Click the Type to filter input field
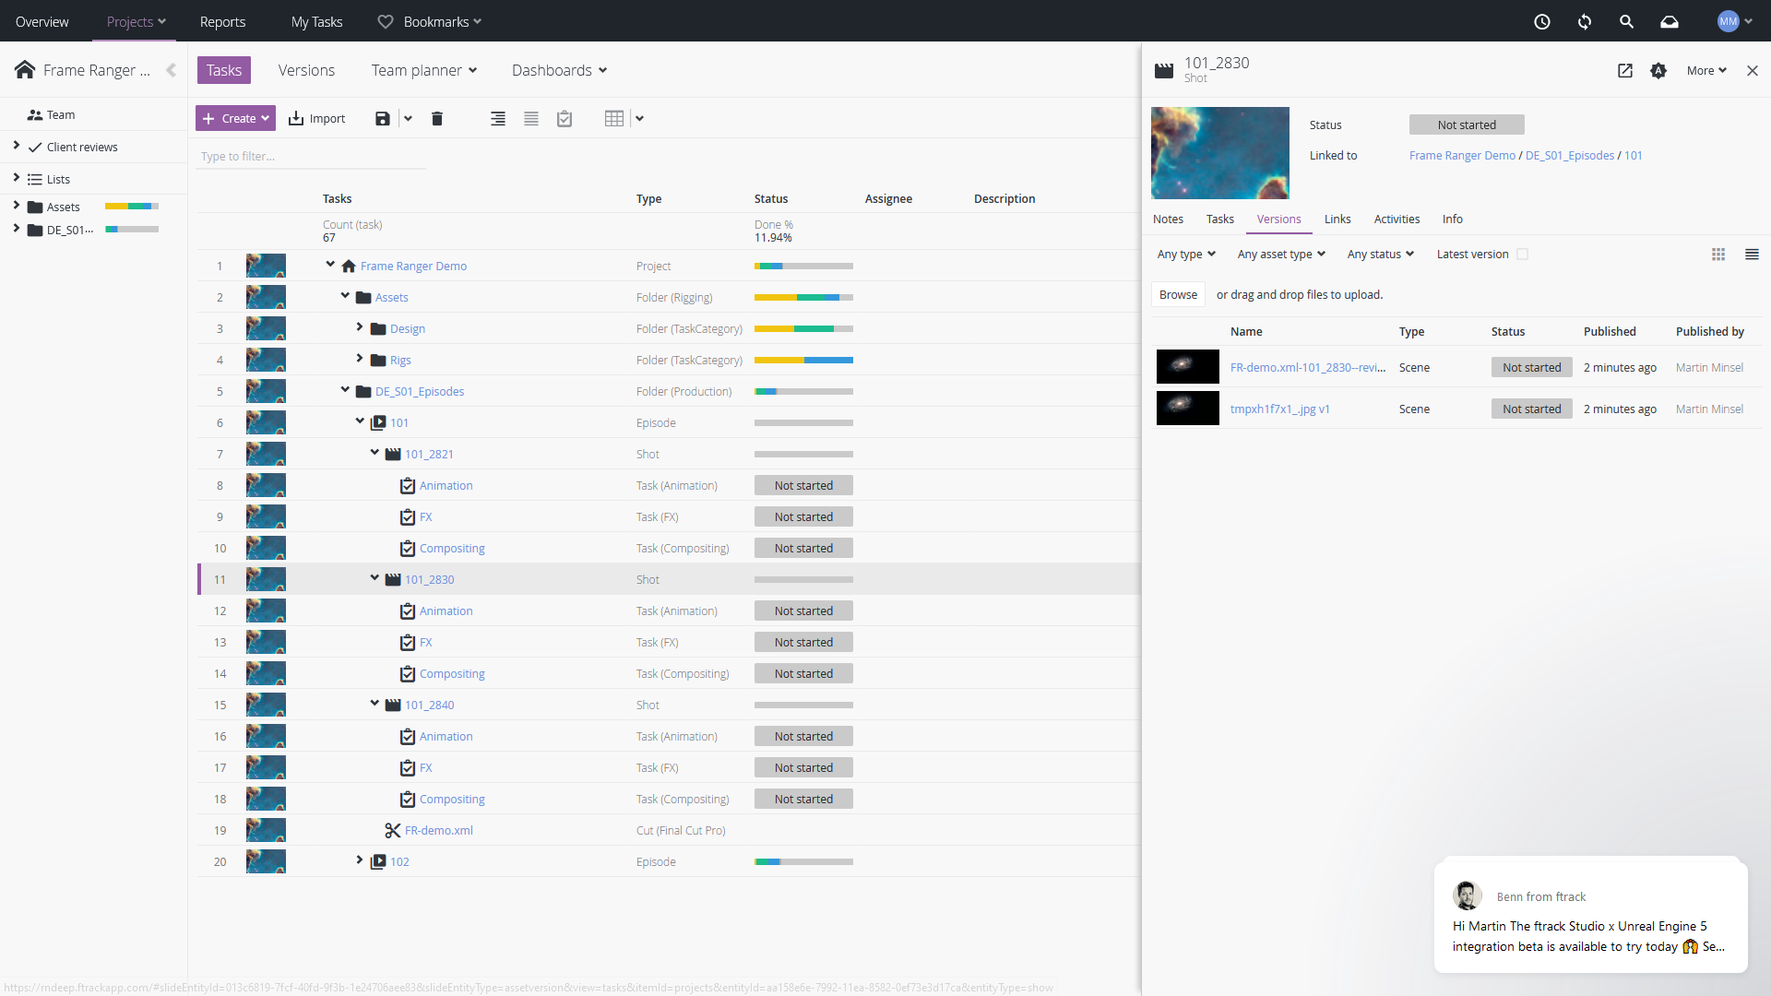The height and width of the screenshot is (996, 1771). point(312,157)
